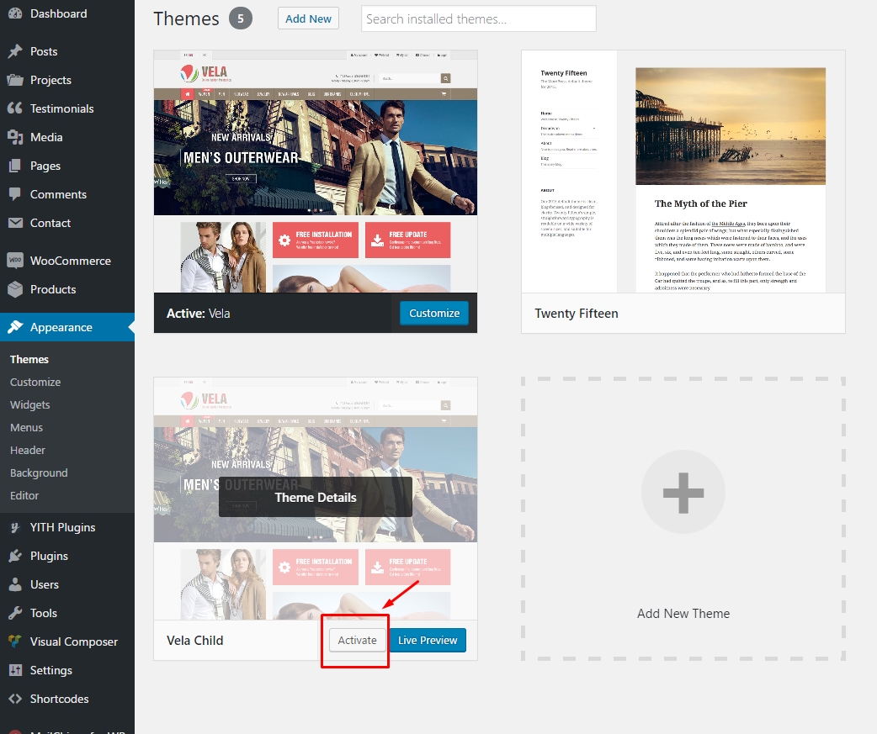The image size is (877, 734).
Task: Click the Products box icon
Action: point(16,288)
